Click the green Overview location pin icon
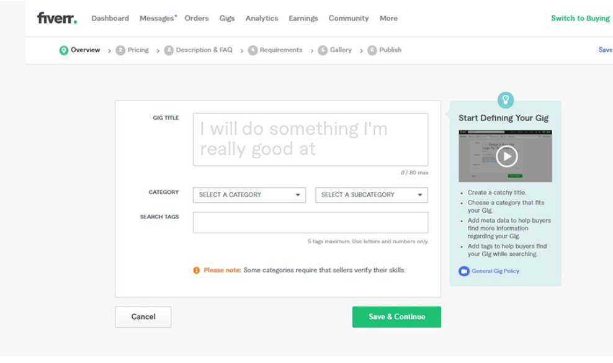The image size is (613, 363). 63,50
